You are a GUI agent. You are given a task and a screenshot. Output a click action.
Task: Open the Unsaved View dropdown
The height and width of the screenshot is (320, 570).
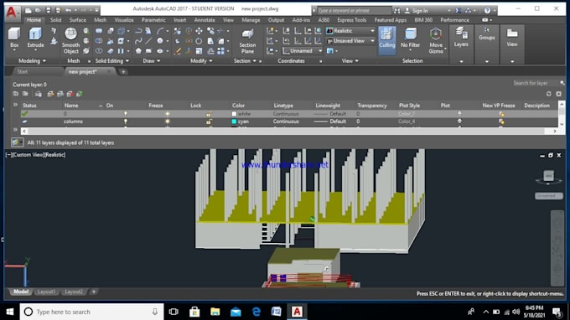350,41
